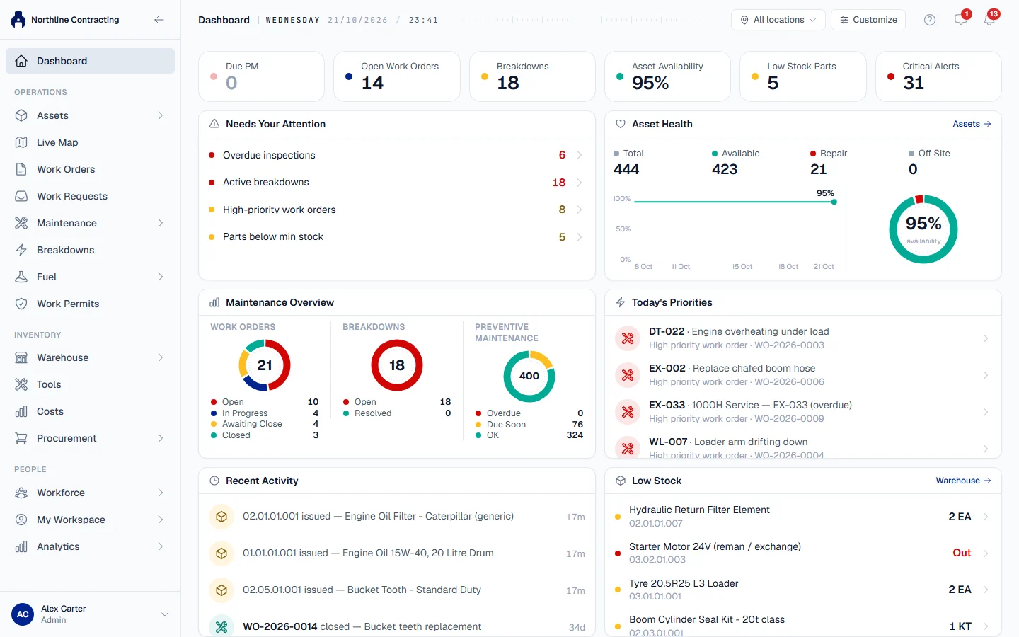Open the Overdue inspections row
Image resolution: width=1019 pixels, height=637 pixels.
(397, 155)
